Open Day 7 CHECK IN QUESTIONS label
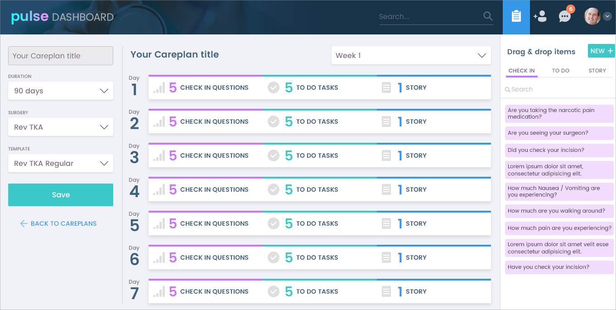The image size is (616, 310). [x=214, y=291]
